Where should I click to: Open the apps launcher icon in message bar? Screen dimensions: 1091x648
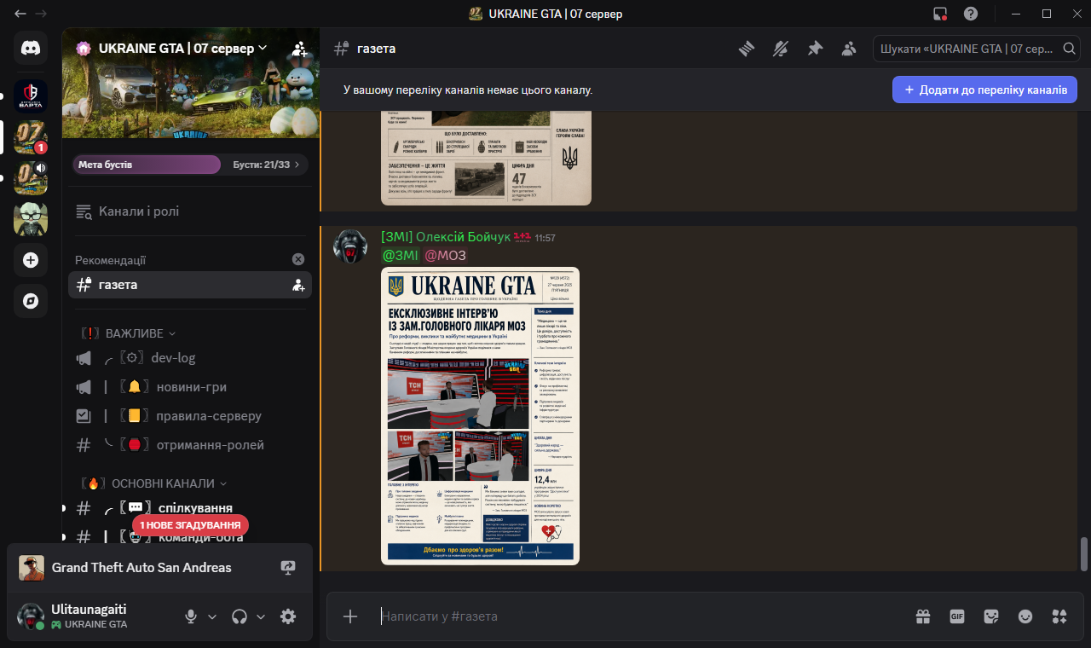[x=1059, y=616]
